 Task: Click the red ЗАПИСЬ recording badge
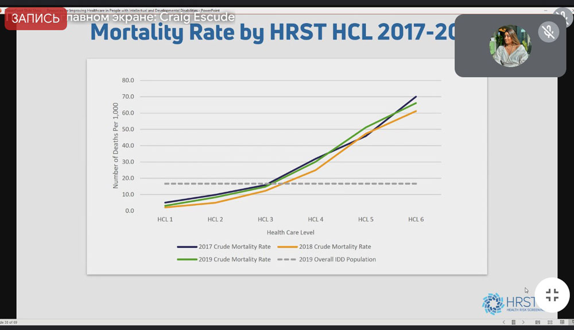[x=36, y=18]
